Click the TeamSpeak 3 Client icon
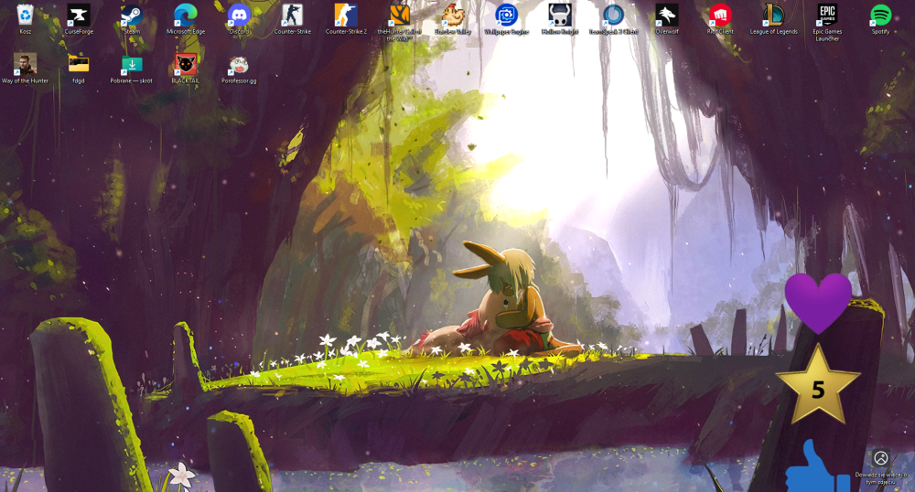915x492 pixels. coord(613,19)
